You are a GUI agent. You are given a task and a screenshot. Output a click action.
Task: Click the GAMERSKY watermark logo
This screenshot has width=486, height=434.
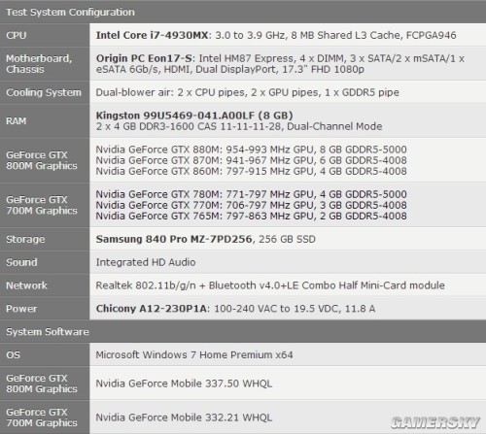(435, 422)
